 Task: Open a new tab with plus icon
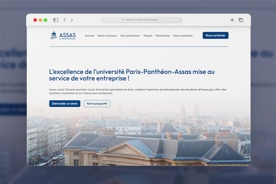tap(232, 20)
